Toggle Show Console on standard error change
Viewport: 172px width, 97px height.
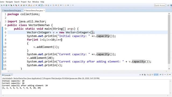point(157,75)
